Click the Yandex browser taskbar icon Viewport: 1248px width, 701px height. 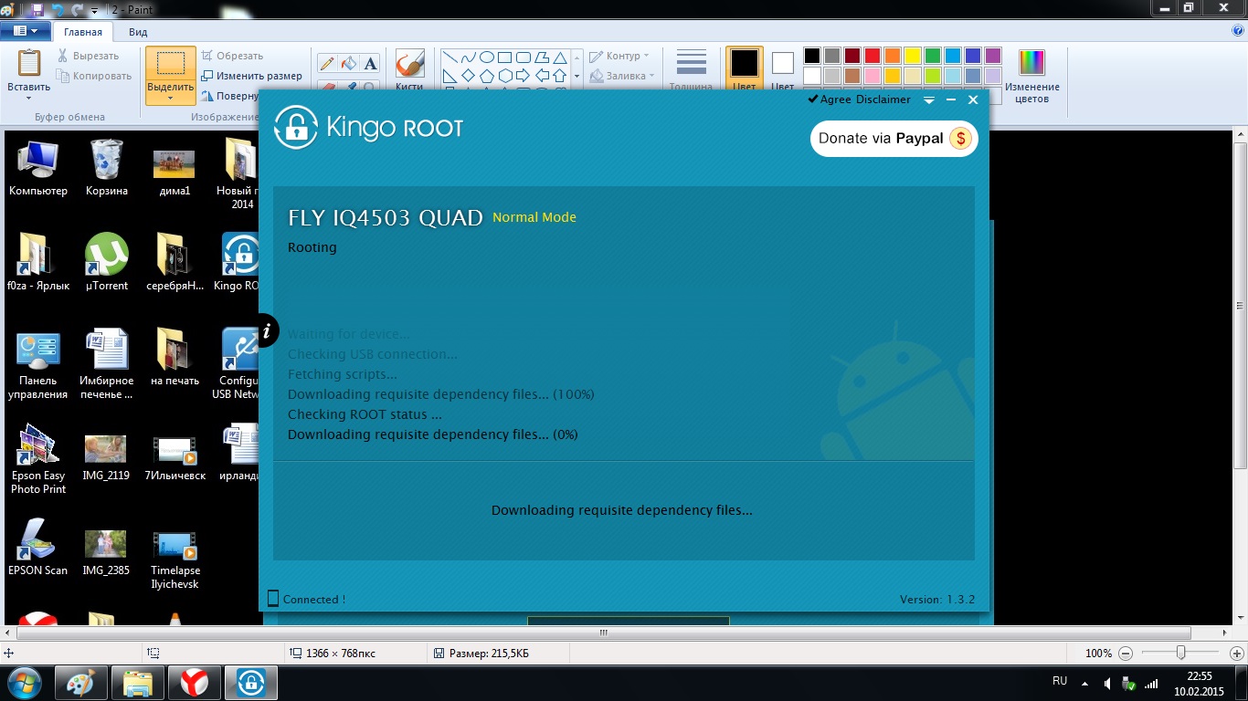[194, 682]
